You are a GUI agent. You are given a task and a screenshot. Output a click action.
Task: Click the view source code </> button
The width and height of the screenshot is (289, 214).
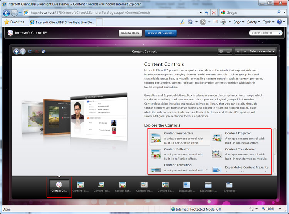click(x=229, y=51)
